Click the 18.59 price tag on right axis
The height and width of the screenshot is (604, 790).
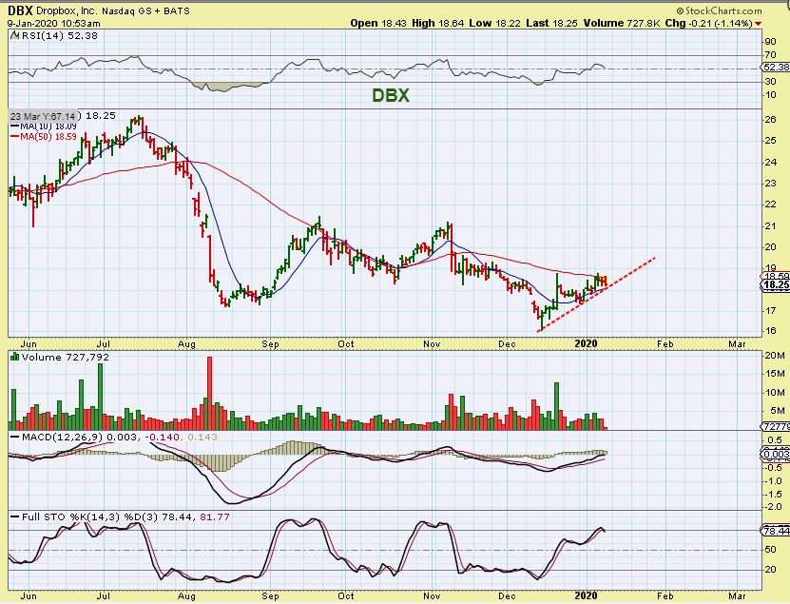coord(776,276)
